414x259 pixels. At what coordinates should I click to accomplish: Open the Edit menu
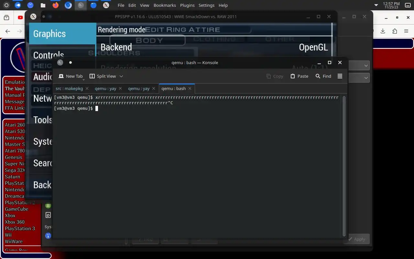(132, 5)
